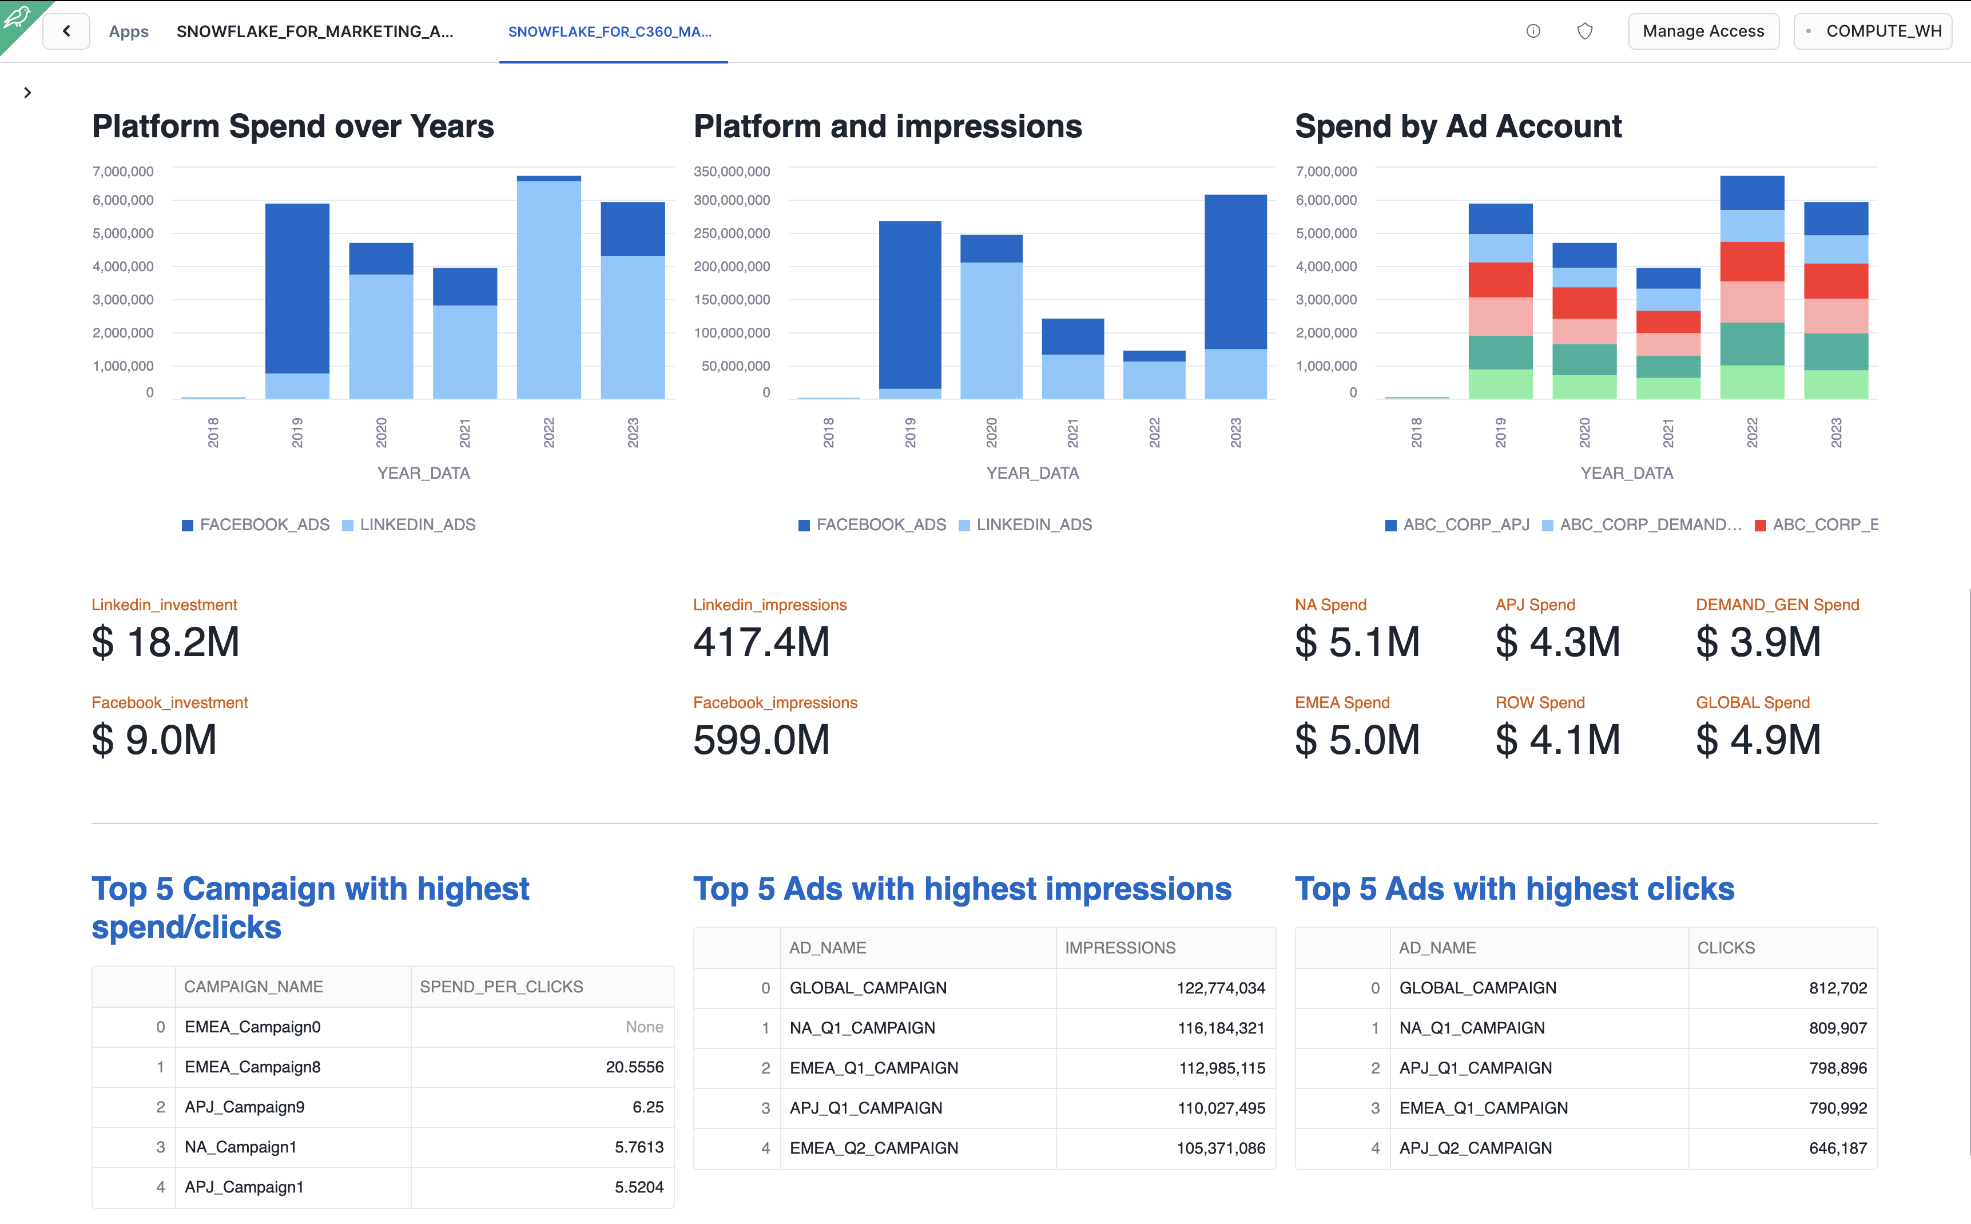Screen dimensions: 1971x1224
Task: Click the back arrow button
Action: pyautogui.click(x=66, y=31)
